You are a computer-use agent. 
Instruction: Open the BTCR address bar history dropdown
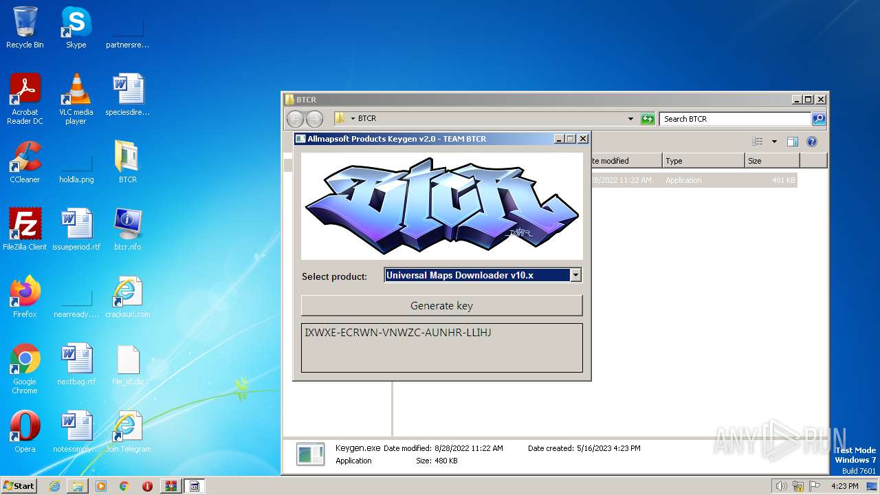tap(630, 119)
